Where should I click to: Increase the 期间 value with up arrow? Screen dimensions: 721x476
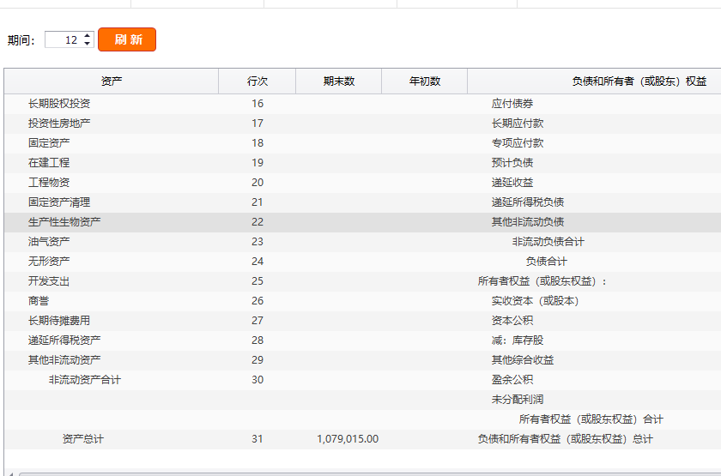click(88, 36)
